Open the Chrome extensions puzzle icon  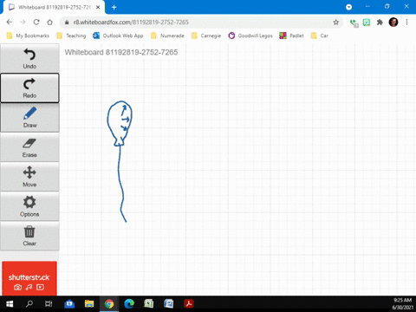point(380,23)
